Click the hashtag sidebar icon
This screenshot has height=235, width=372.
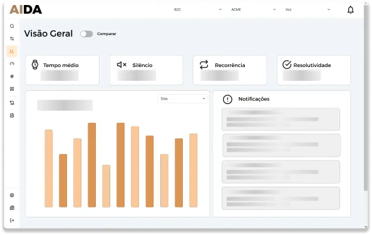(12, 76)
